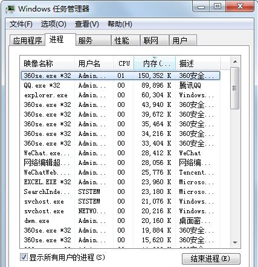Select the explorer.exe process row
The image size is (258, 267).
(120, 95)
